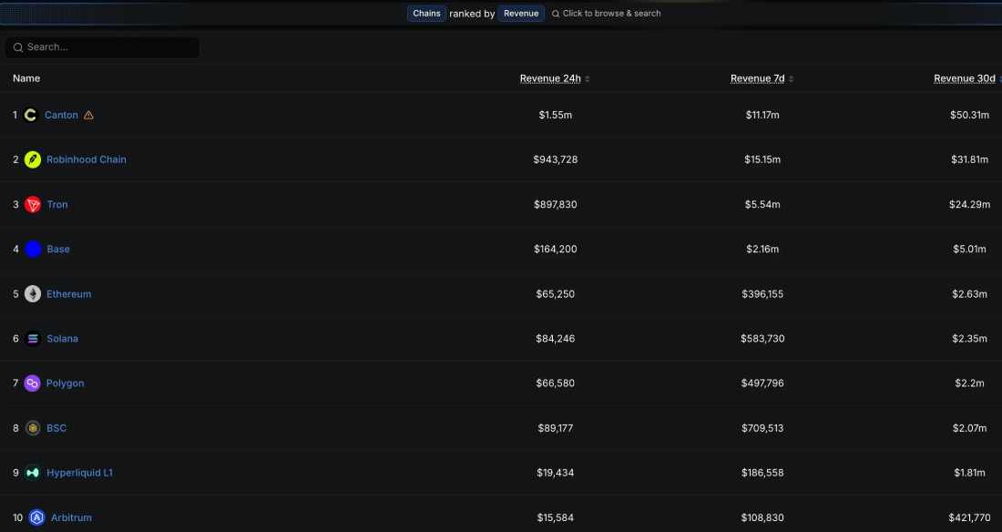Click Base's 7d value $2.16m
Image resolution: width=1002 pixels, height=532 pixels.
coord(762,250)
